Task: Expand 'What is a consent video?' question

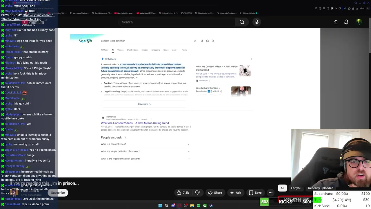Action: (x=145, y=144)
